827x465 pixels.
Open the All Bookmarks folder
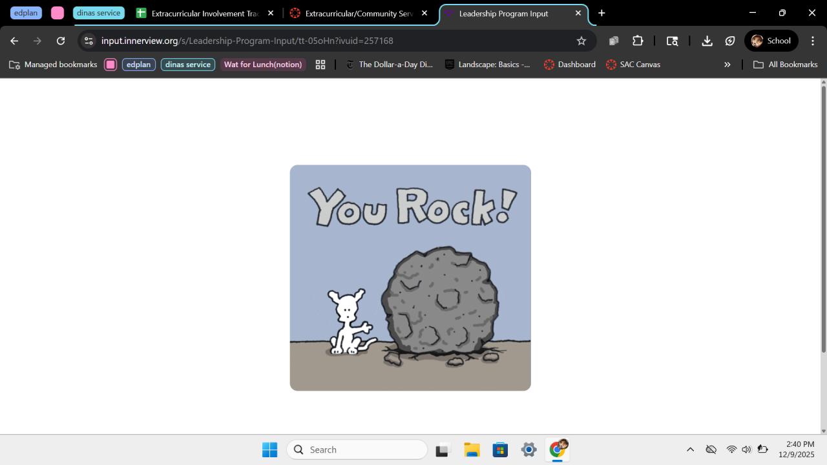[x=786, y=65]
